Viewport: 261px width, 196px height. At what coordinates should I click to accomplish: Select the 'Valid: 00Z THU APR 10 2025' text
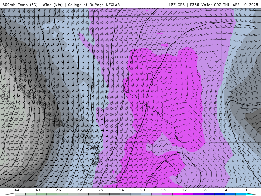[x=230, y=5]
